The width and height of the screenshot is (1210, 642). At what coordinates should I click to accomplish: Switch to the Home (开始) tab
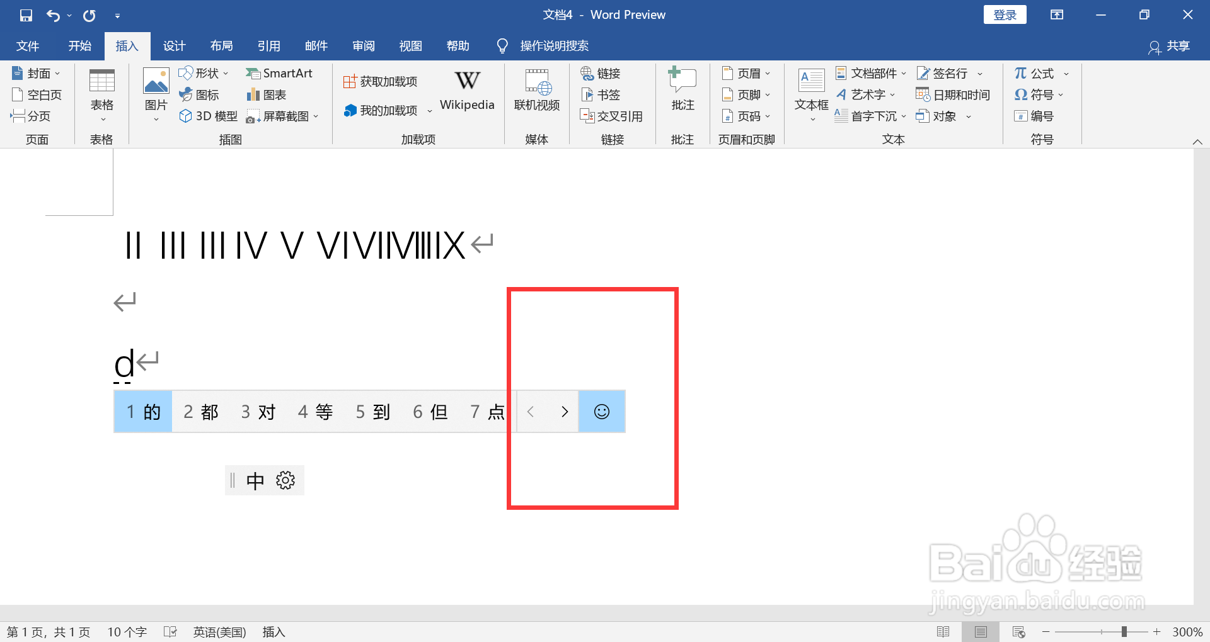coord(80,46)
